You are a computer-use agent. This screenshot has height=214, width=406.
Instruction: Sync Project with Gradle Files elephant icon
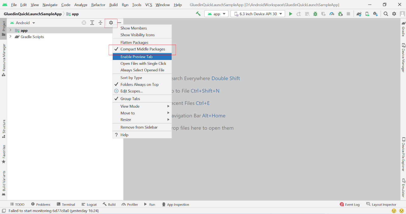click(x=359, y=14)
